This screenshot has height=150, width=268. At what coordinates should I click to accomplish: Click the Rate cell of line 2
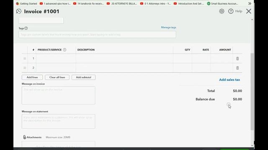201,68
